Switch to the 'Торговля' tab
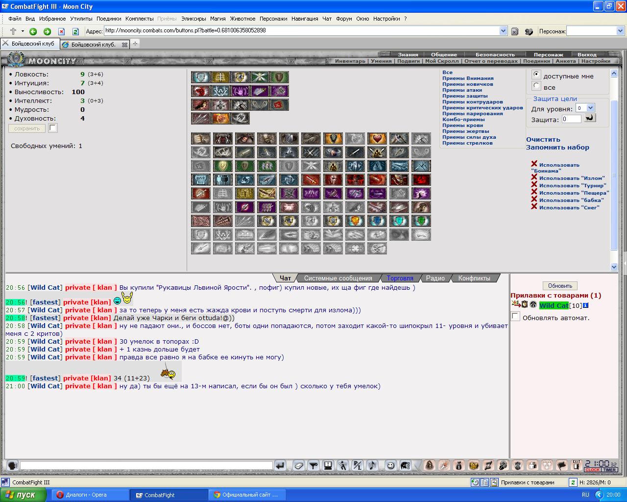This screenshot has height=502, width=627. pos(400,278)
